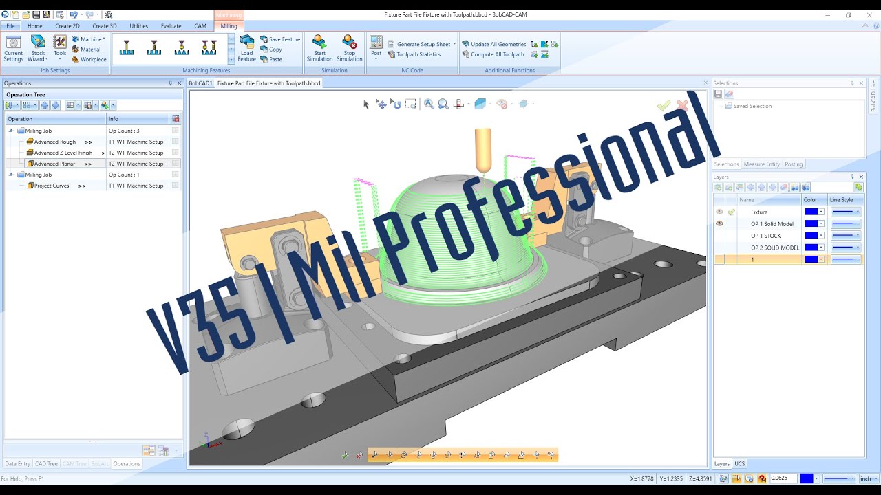Toggle the Project Curves row checkbox
881x495 pixels.
(176, 186)
